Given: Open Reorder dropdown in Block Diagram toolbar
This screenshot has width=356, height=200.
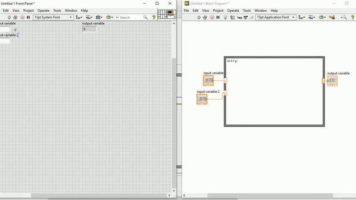Looking at the screenshot, I should (322, 17).
